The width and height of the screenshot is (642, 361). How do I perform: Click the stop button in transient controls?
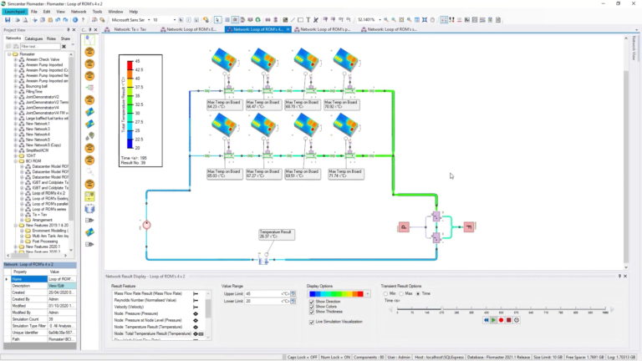(508, 320)
